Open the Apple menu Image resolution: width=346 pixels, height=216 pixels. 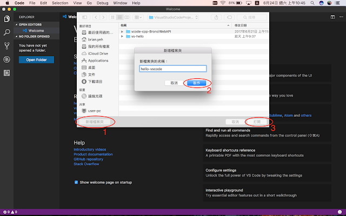tap(7, 3)
